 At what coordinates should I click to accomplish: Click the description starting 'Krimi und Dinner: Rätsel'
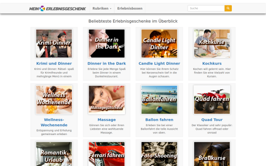click(x=54, y=73)
